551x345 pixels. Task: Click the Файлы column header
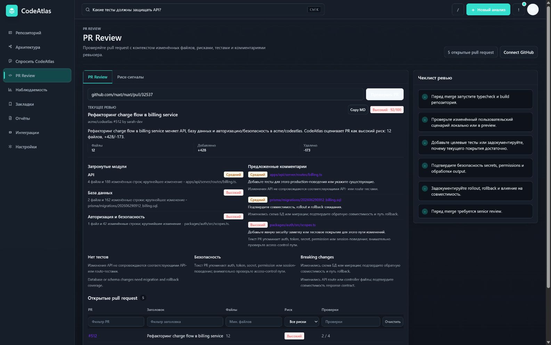click(232, 310)
